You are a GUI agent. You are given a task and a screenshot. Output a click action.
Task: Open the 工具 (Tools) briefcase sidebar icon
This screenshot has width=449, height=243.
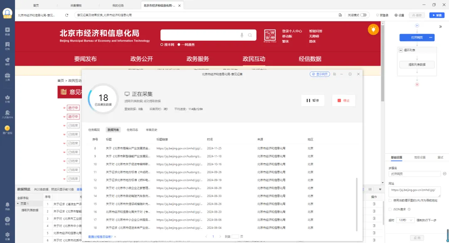pyautogui.click(x=7, y=77)
